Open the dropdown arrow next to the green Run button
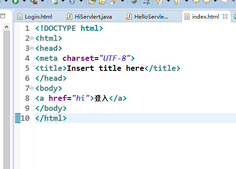The height and width of the screenshot is (169, 236). 24,1
